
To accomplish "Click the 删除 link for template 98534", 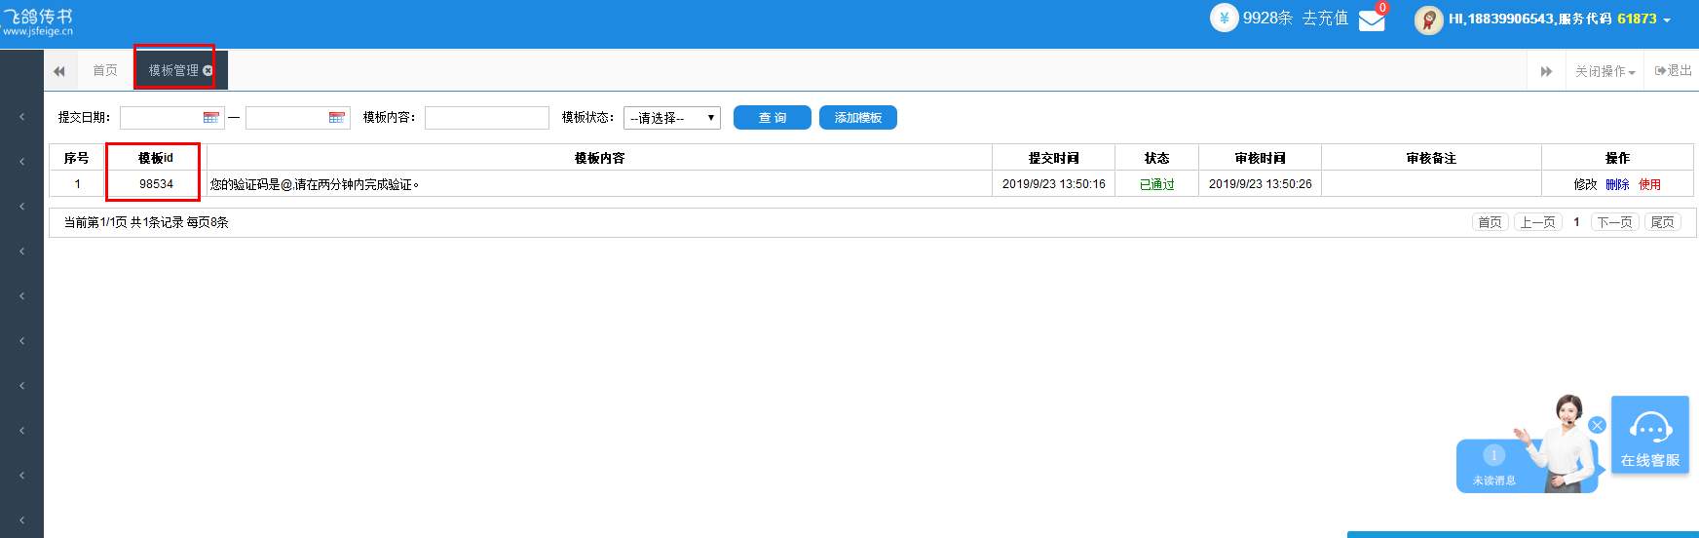I will [x=1617, y=184].
